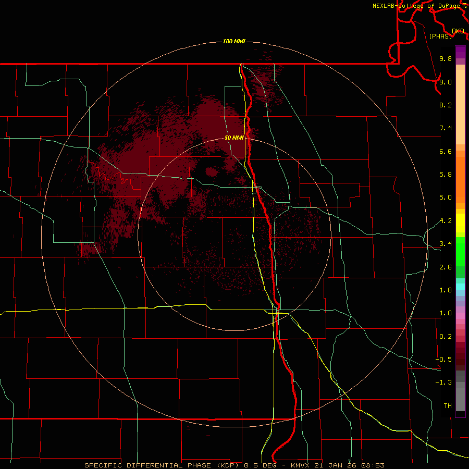Click the -0.5 scale value
Image resolution: width=469 pixels, height=469 pixels.
point(443,360)
